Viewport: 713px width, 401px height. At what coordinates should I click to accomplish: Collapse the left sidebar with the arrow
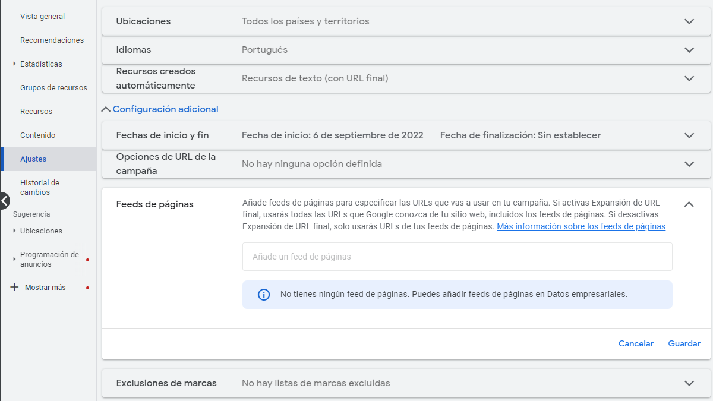[x=4, y=201]
